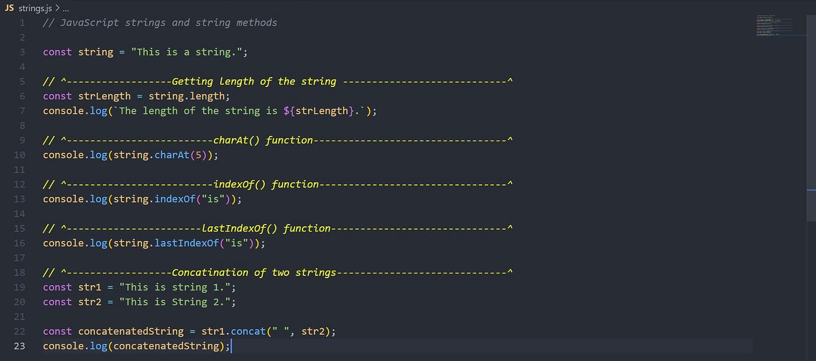Select the lastIndexOf method call

tap(185, 243)
